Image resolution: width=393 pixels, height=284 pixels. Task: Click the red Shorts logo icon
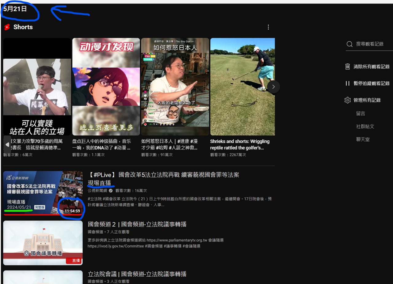point(7,27)
